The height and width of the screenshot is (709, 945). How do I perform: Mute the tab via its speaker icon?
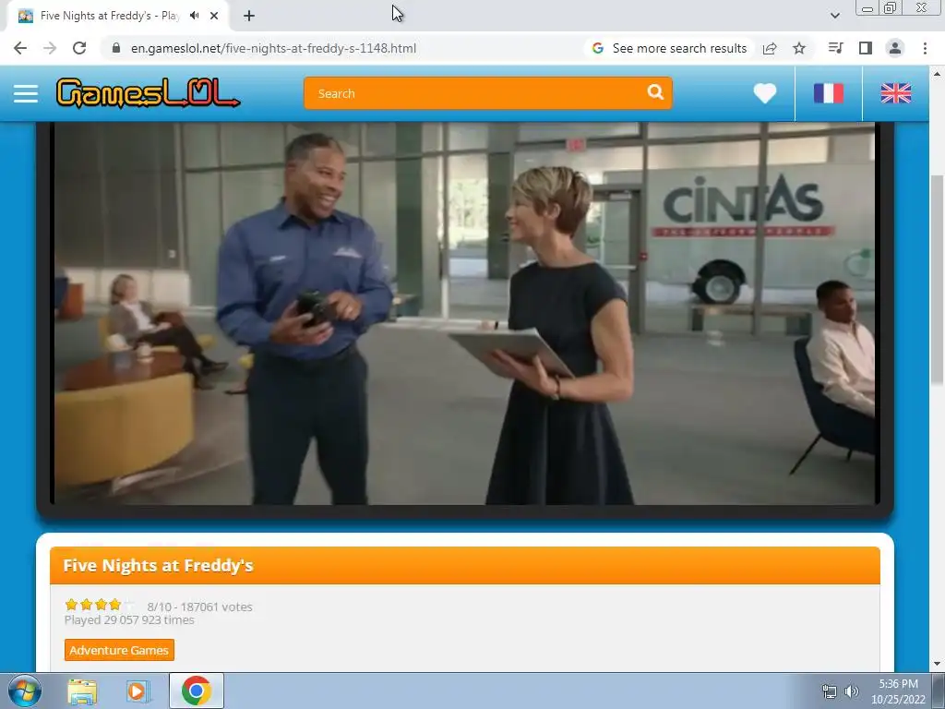point(194,16)
